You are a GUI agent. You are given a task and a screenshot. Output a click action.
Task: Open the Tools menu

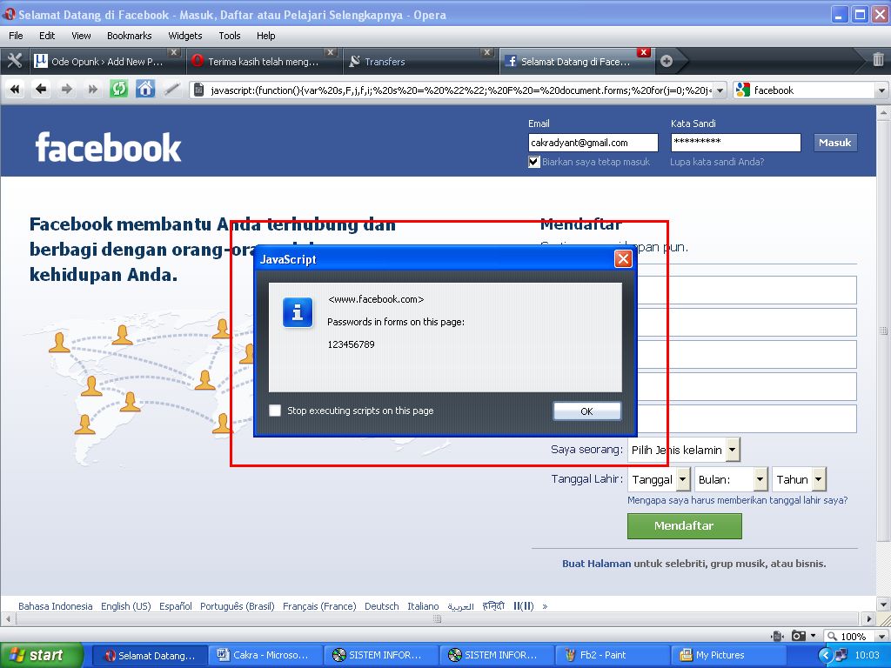[x=230, y=36]
